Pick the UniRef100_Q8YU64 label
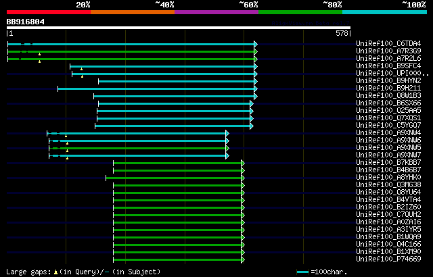Image resolution: width=433 pixels, height=277 pixels. [388, 192]
